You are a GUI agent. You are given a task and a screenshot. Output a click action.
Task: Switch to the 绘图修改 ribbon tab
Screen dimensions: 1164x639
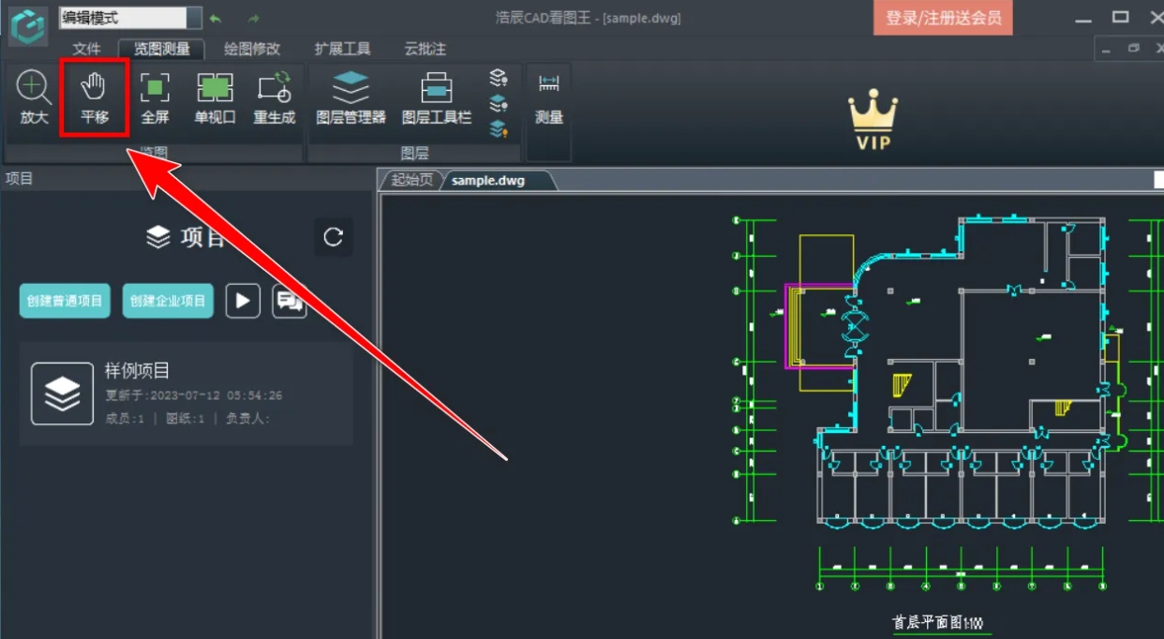(x=252, y=49)
